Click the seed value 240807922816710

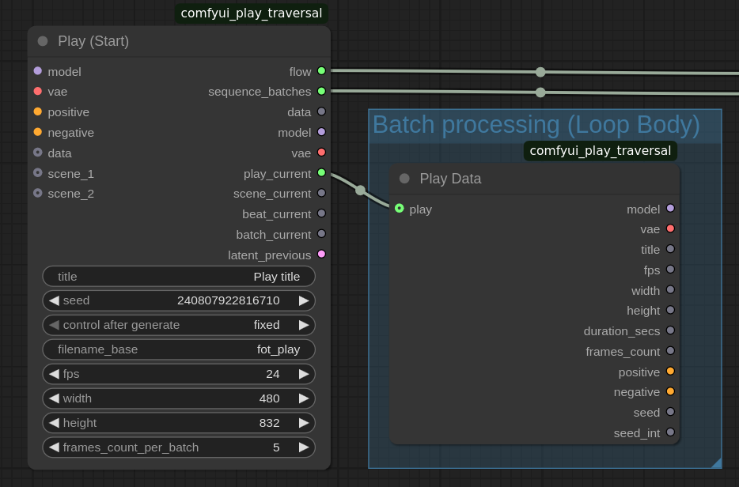click(228, 300)
